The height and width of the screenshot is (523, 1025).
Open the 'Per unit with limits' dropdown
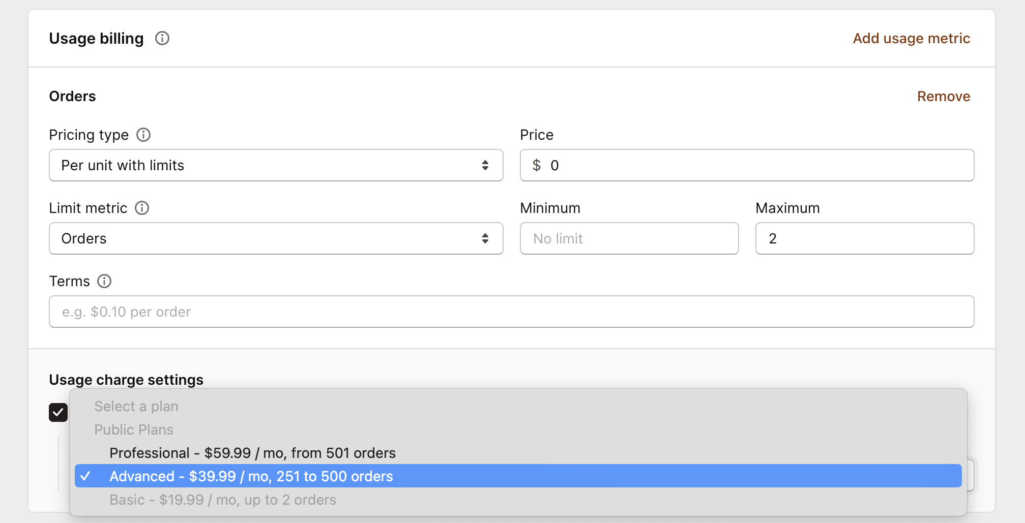click(x=276, y=165)
